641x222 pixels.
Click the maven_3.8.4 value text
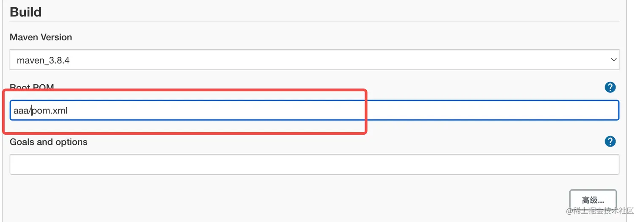click(x=43, y=60)
